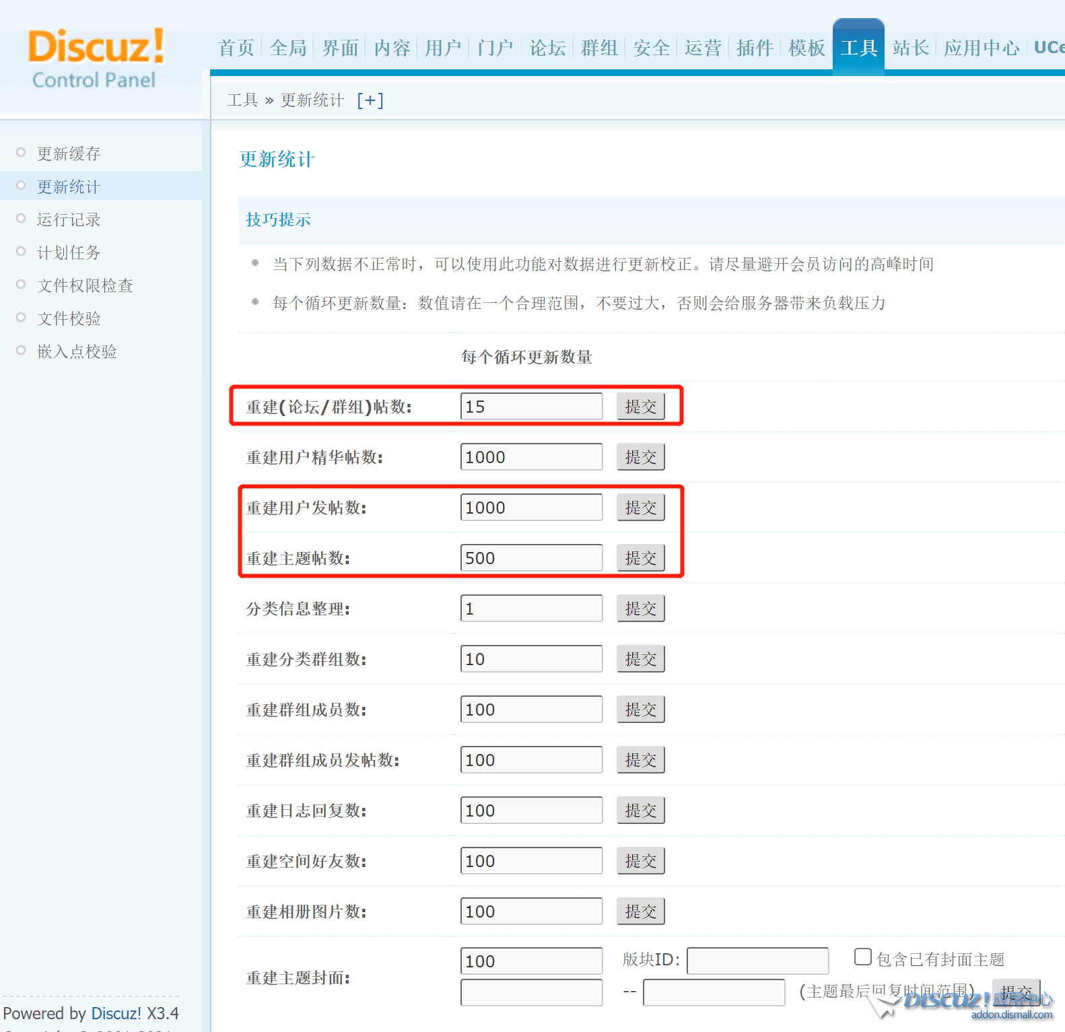Open 嵌入点校验 in the sidebar

click(x=77, y=351)
